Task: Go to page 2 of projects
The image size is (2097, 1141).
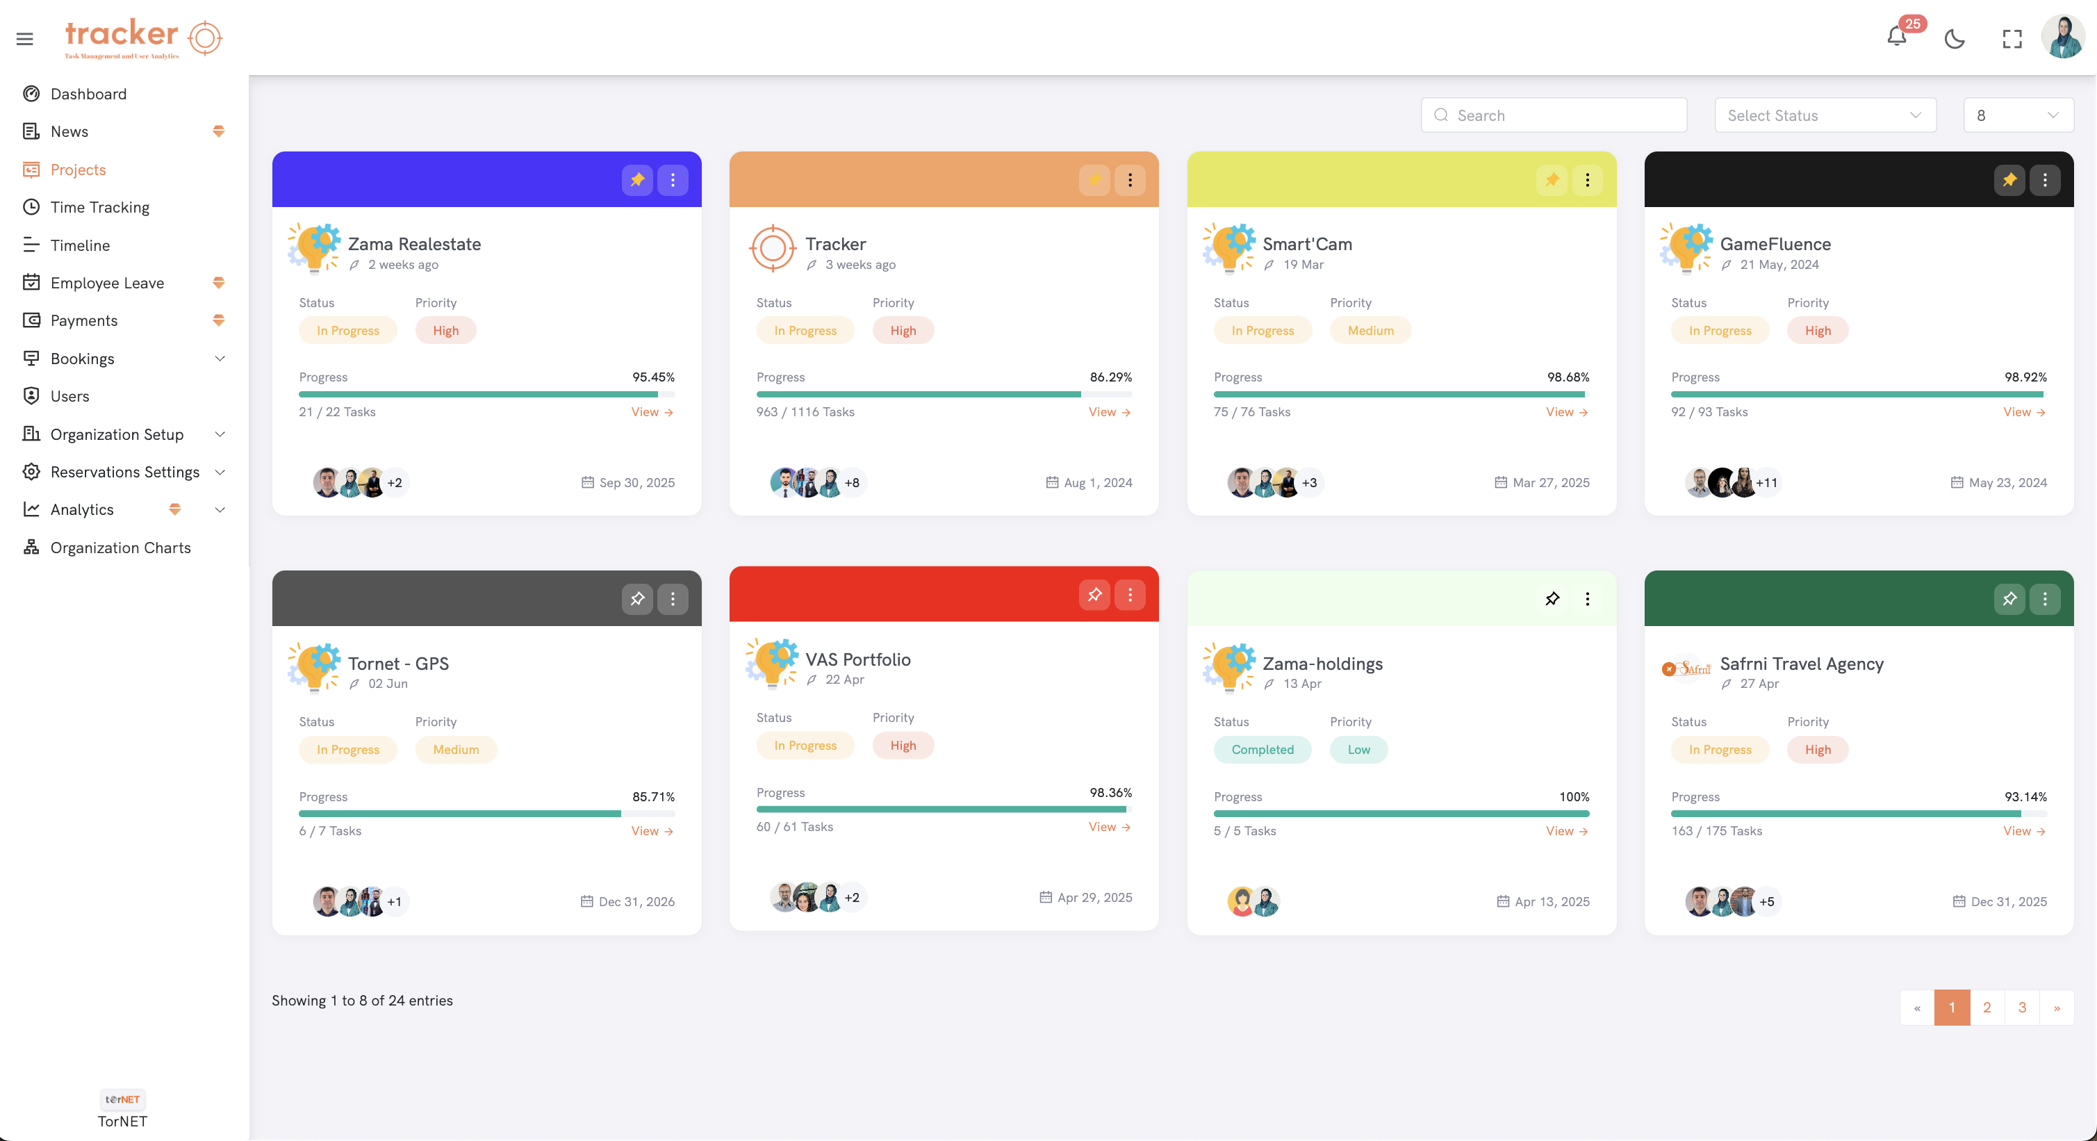Action: coord(1987,1008)
